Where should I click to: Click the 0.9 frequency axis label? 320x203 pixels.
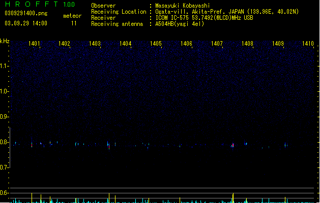tap(4, 117)
